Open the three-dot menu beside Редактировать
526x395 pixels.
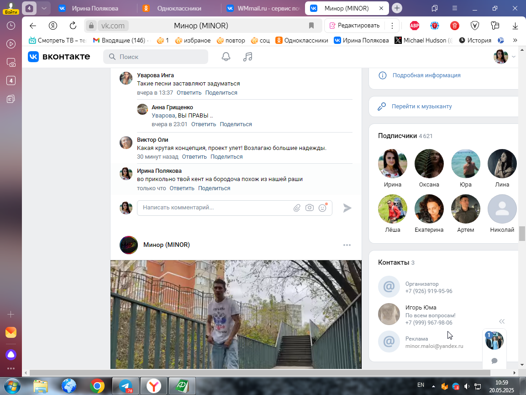[392, 26]
